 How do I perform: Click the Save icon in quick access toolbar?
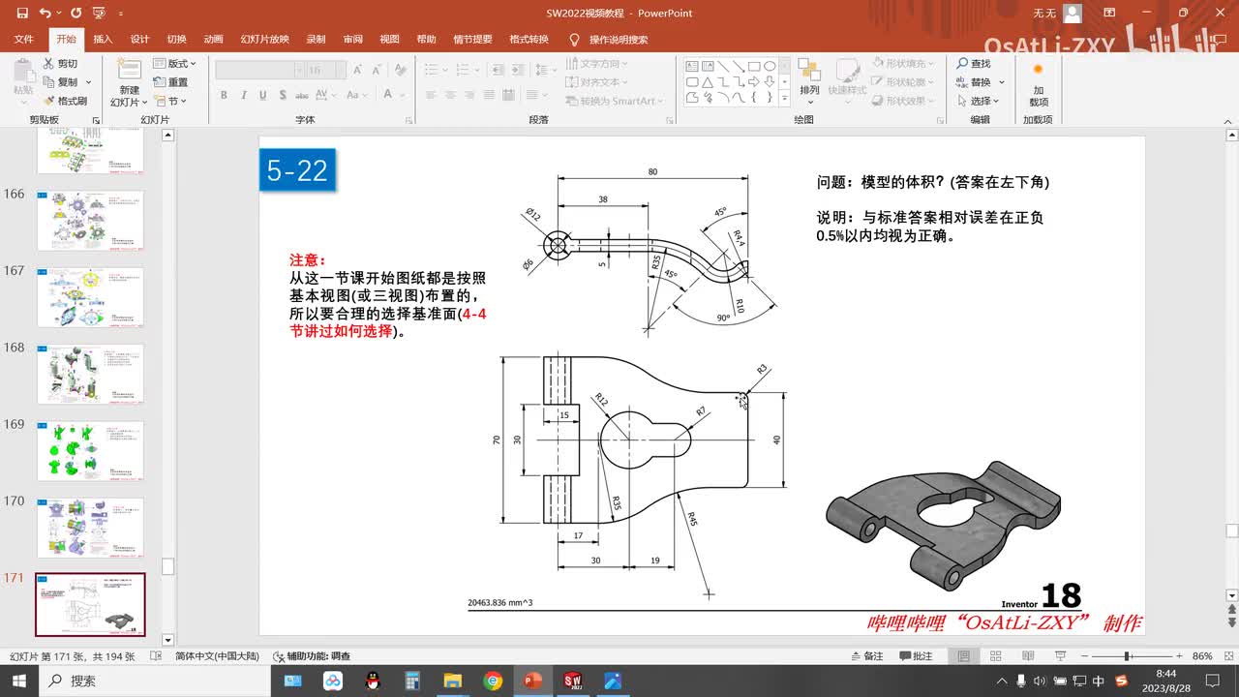tap(20, 14)
